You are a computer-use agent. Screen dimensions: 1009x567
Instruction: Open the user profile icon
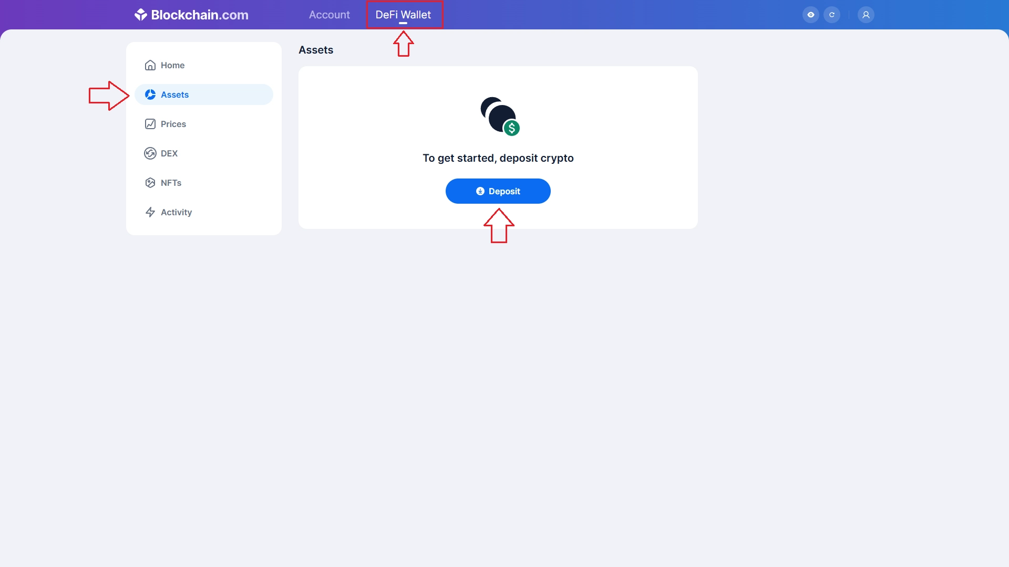point(866,15)
